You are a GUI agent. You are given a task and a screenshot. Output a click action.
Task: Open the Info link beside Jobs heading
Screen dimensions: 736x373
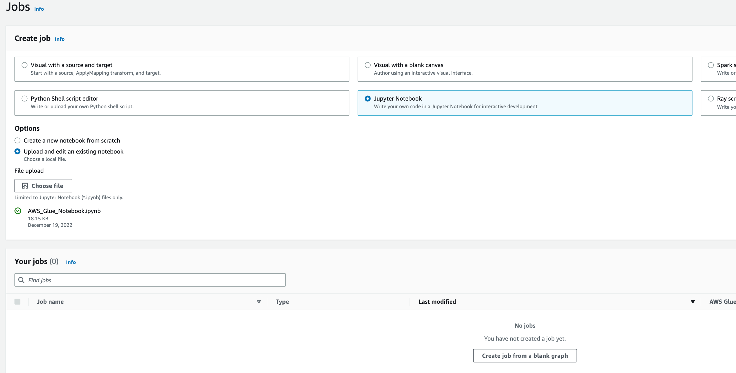tap(39, 9)
